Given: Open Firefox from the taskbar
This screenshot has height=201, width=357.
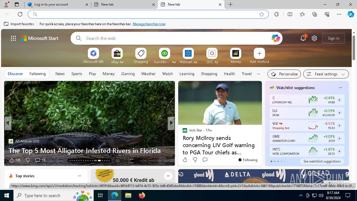Looking at the screenshot, I should [142, 195].
